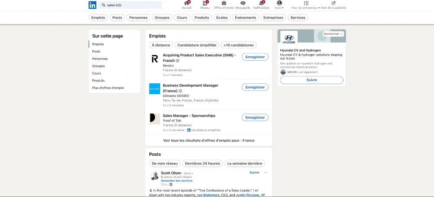Image resolution: width=434 pixels, height=197 pixels.
Task: Jump to Groupes in sidebar
Action: (99, 66)
